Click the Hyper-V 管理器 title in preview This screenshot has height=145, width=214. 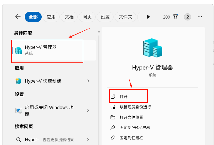(152, 68)
